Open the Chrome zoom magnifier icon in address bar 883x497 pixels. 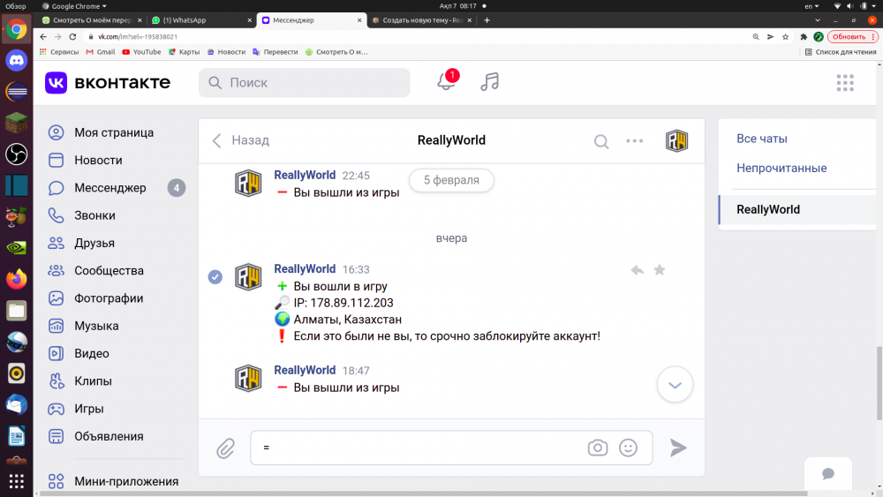click(x=756, y=36)
